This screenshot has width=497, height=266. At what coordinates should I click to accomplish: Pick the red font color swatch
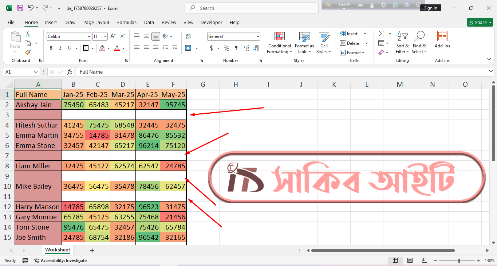[x=116, y=50]
